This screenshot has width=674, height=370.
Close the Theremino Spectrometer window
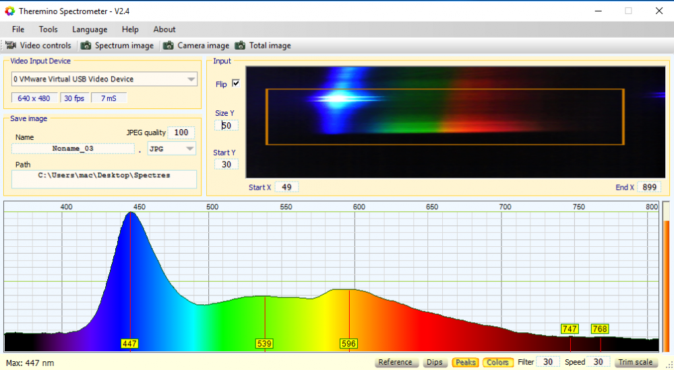click(659, 11)
